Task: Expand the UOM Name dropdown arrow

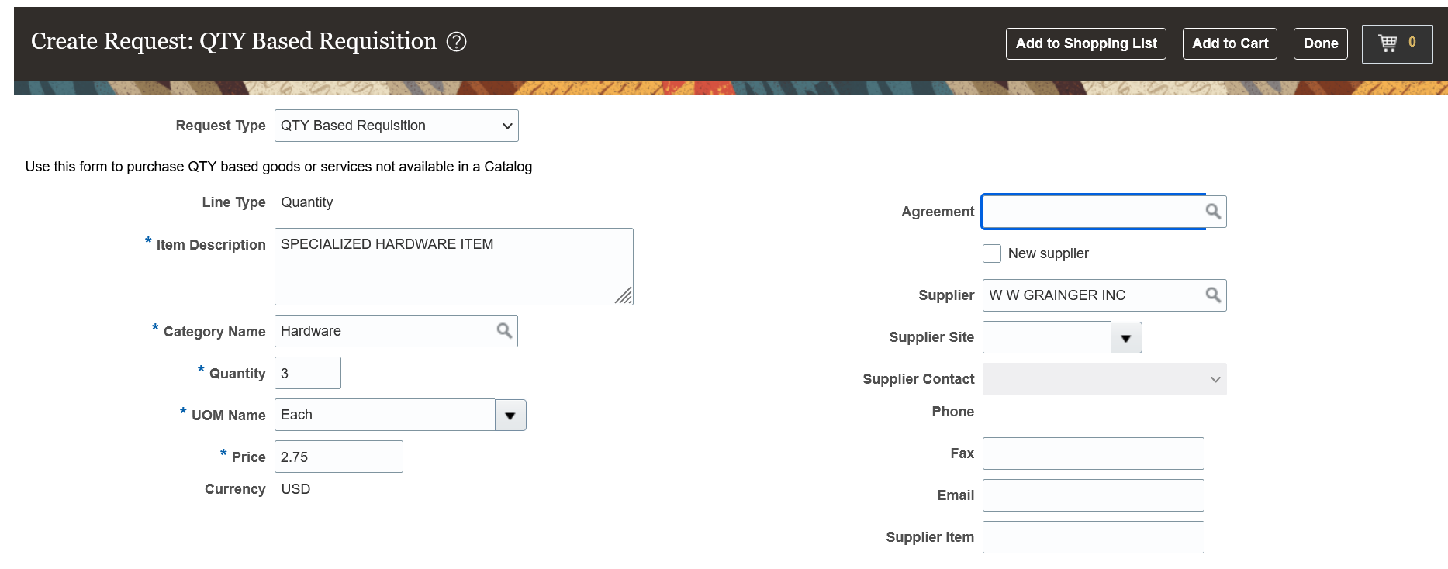Action: pos(510,416)
